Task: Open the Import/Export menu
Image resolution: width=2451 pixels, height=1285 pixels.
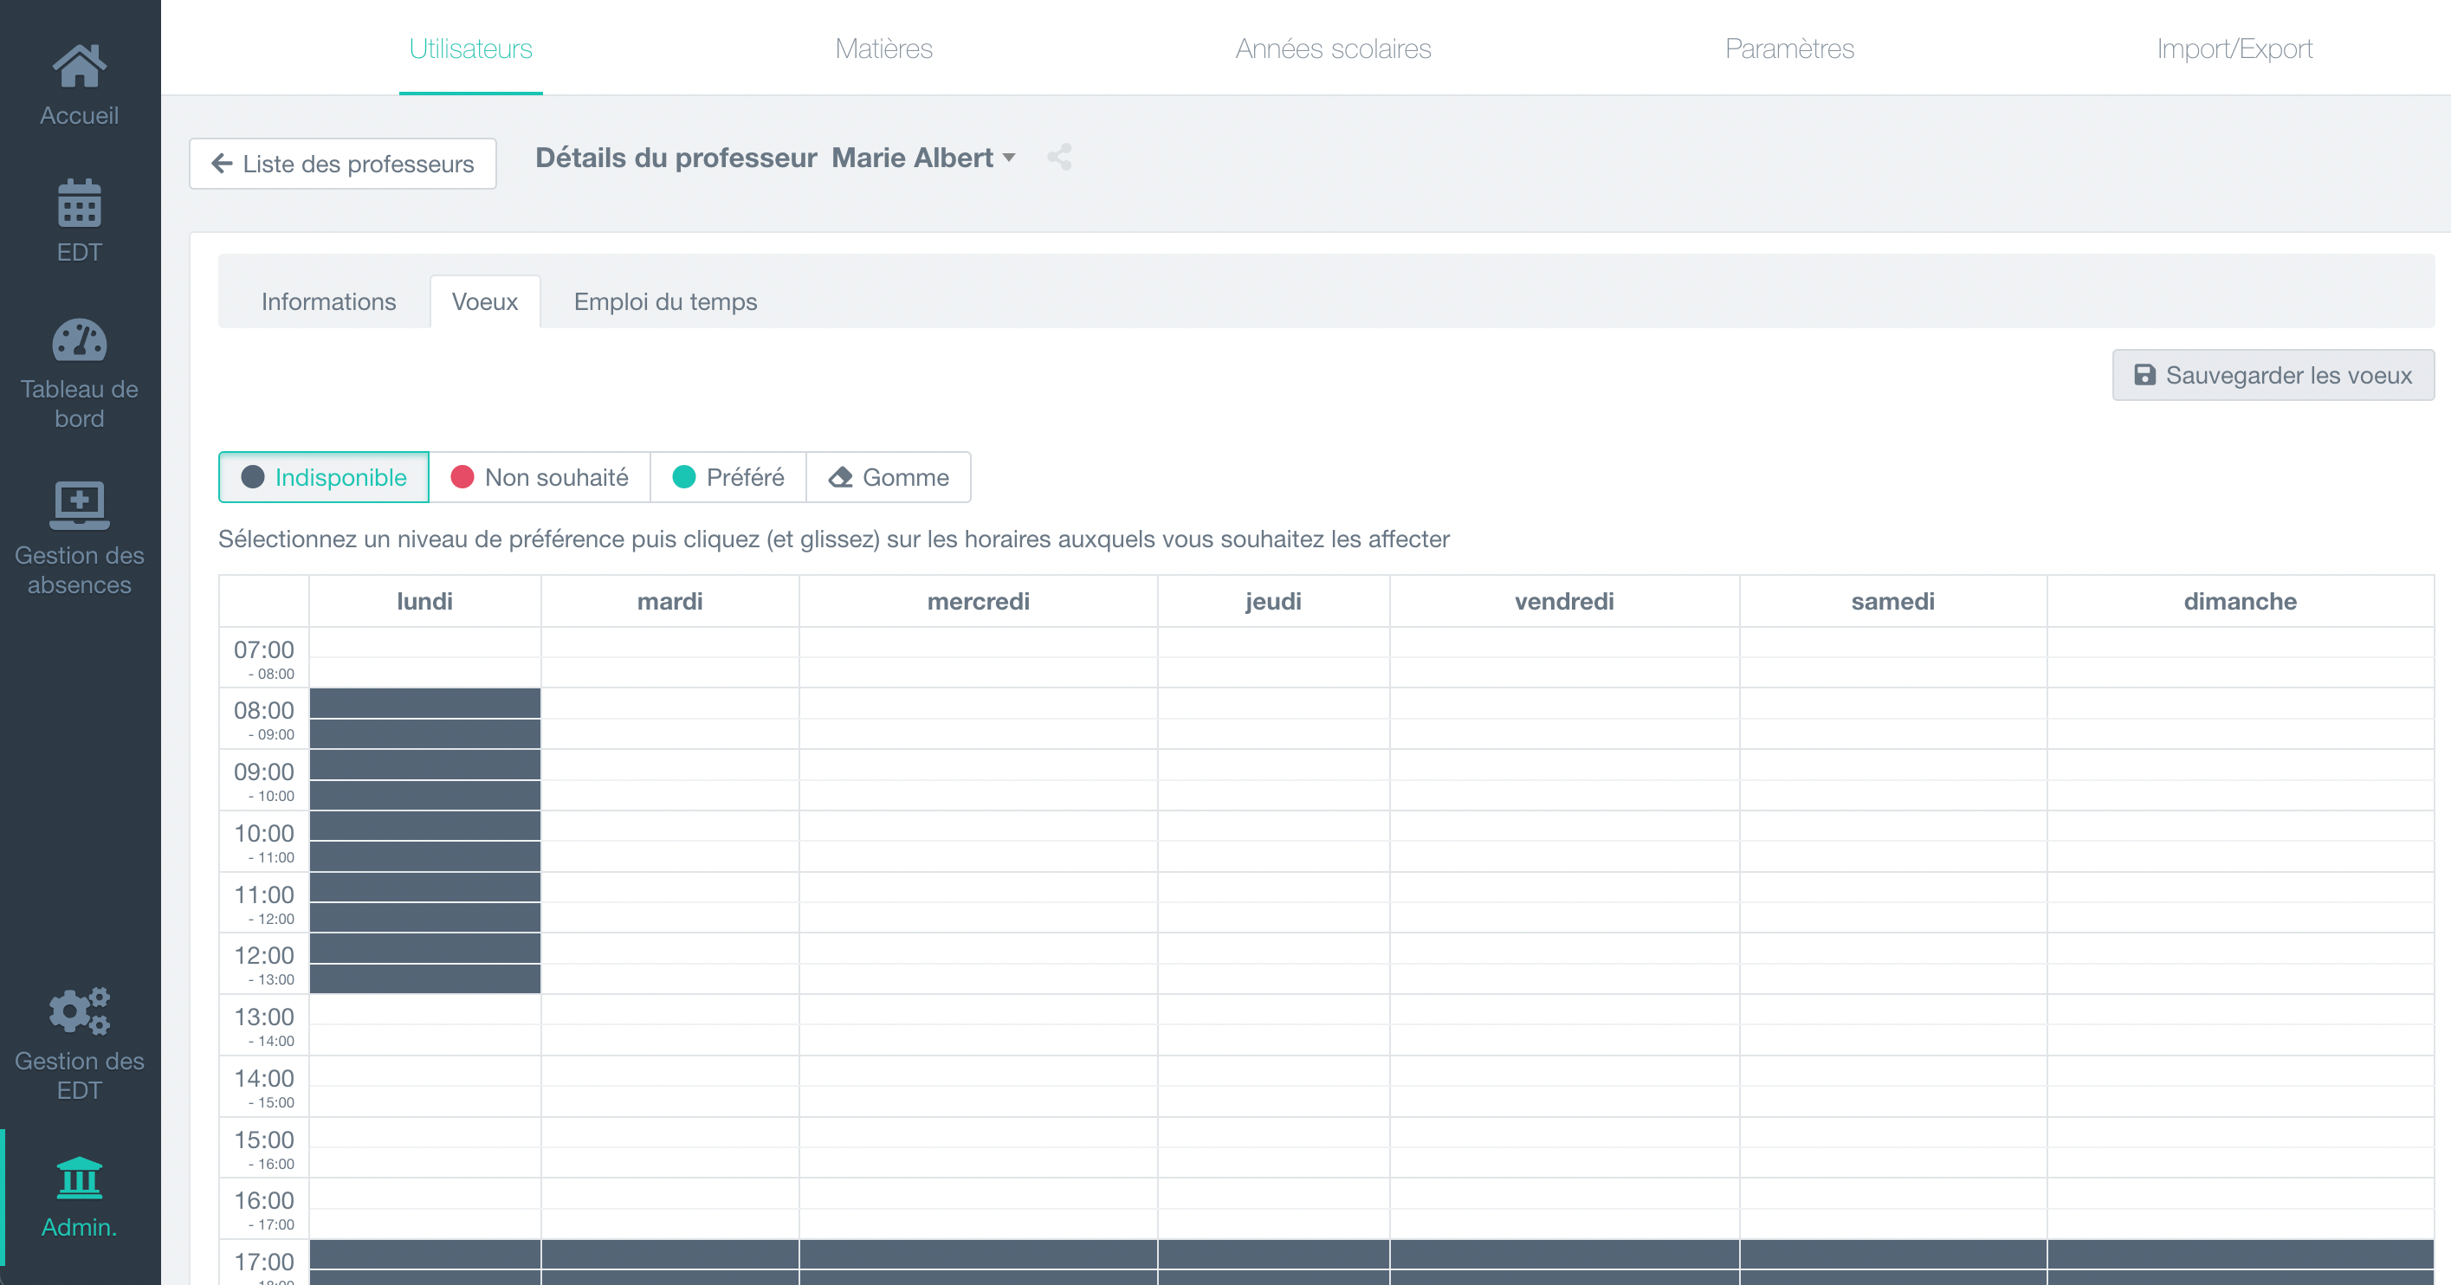Action: tap(2233, 48)
